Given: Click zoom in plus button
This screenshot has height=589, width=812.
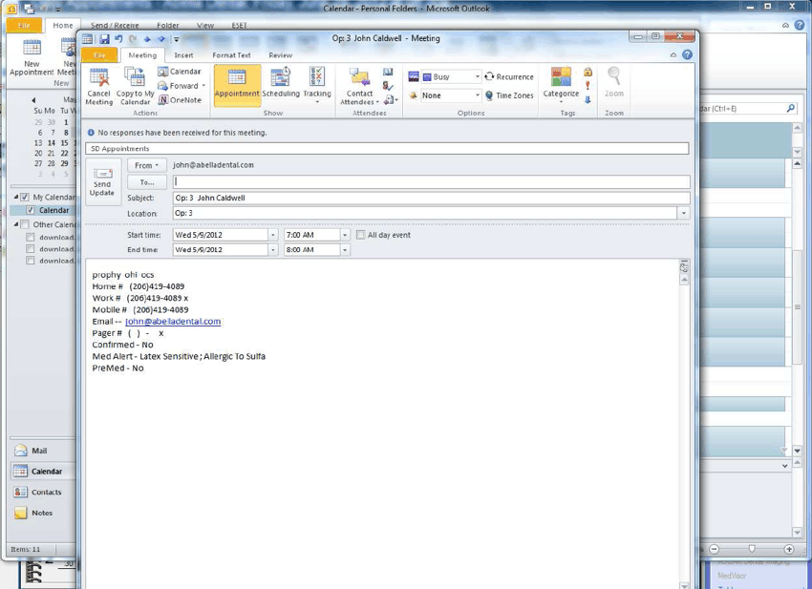Looking at the screenshot, I should pos(789,549).
